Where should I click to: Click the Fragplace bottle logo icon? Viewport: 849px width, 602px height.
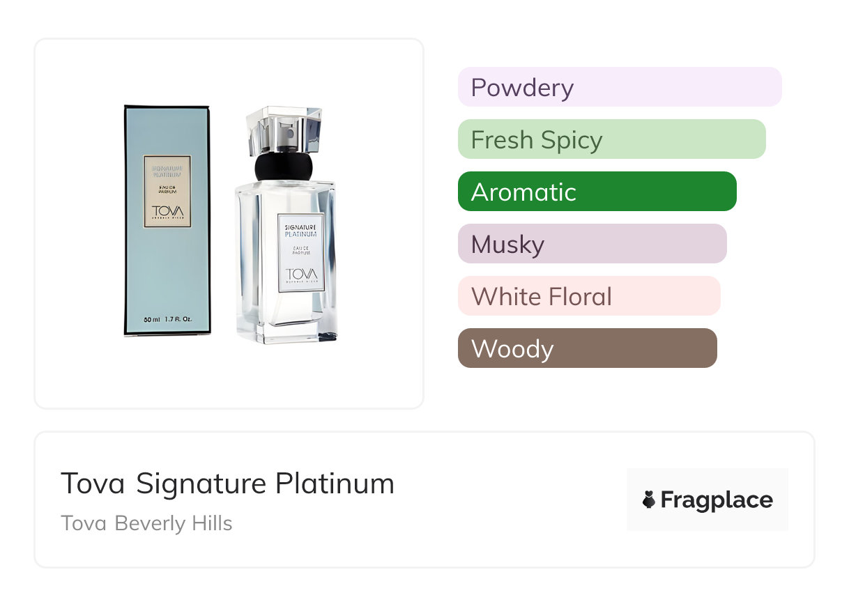(649, 500)
